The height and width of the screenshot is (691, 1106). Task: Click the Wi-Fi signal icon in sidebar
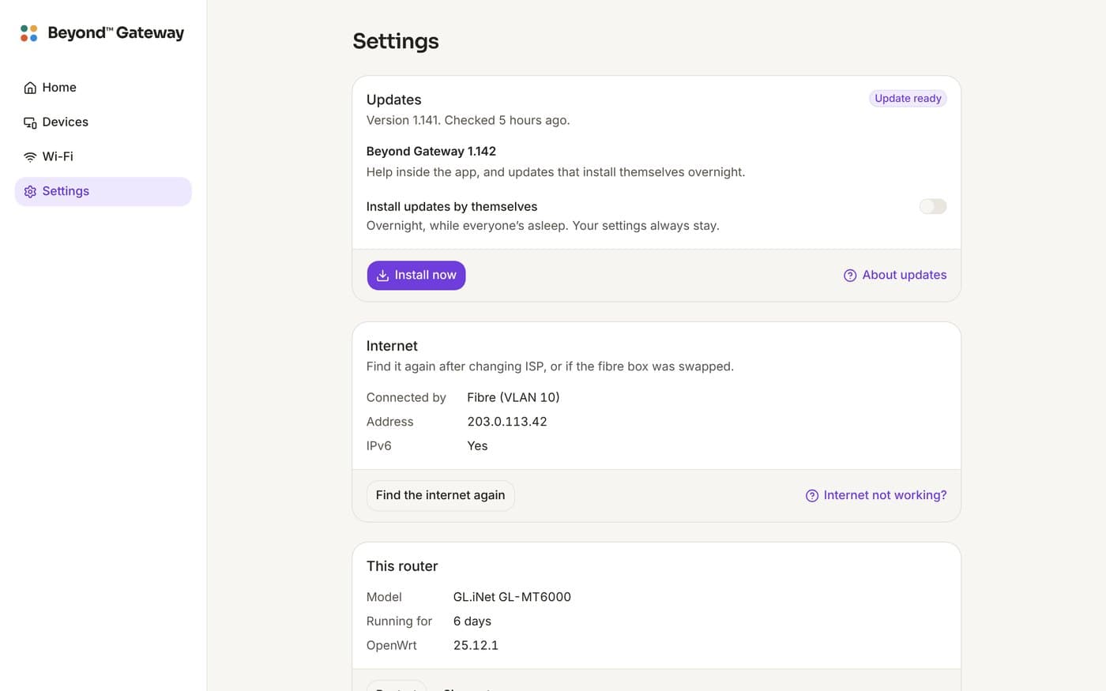click(x=30, y=157)
